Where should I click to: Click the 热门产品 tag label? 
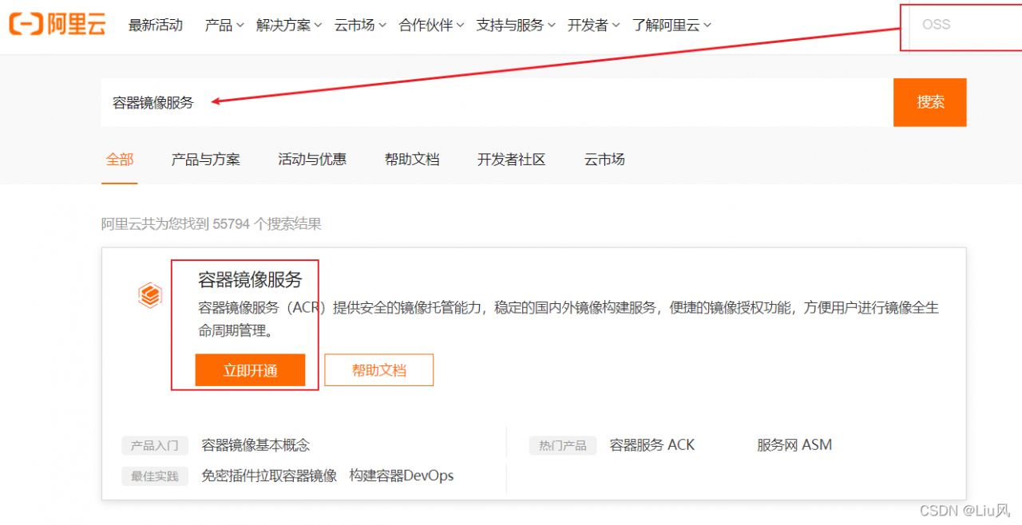tap(563, 446)
